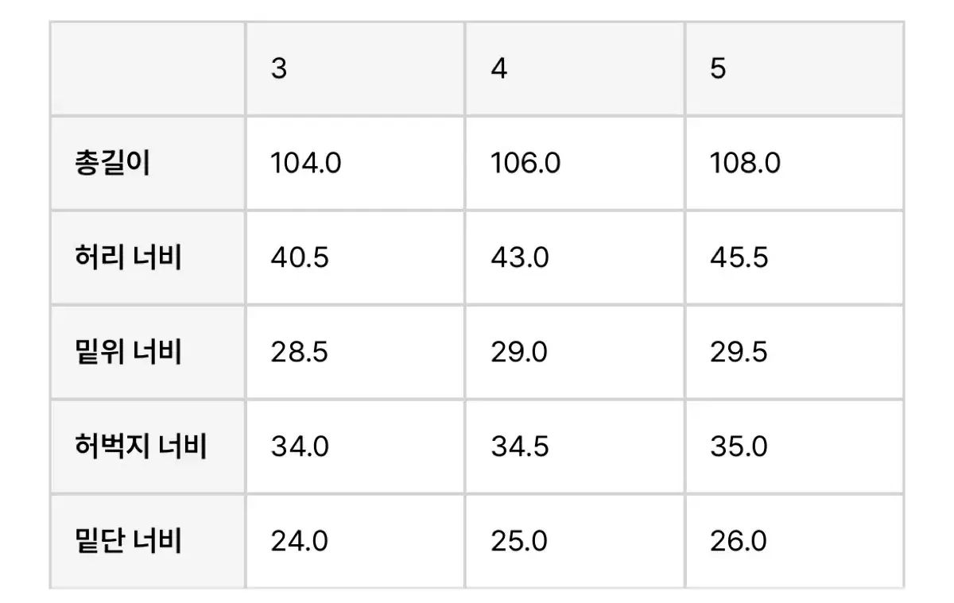
Task: Click the 35.0 thigh width value
Action: click(x=739, y=446)
